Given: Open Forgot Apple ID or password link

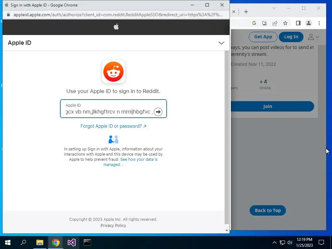Looking at the screenshot, I should 113,126.
